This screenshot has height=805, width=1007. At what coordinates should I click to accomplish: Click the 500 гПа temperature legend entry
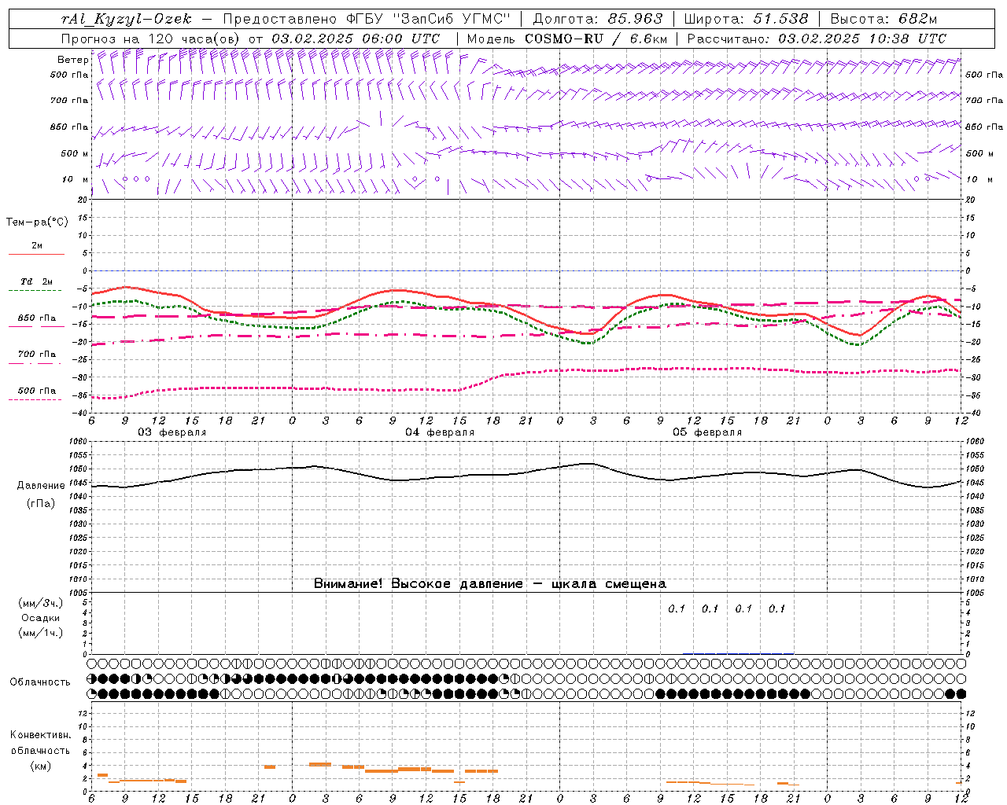pyautogui.click(x=37, y=391)
